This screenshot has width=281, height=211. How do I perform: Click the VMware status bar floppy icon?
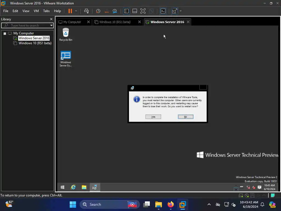click(252, 195)
